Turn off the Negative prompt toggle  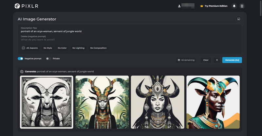20,59
